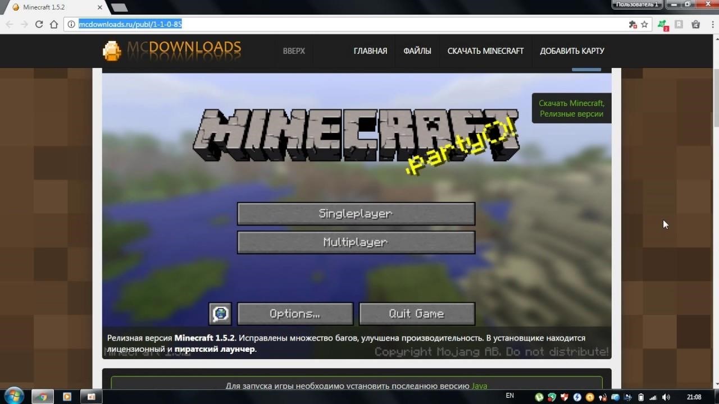Click the language globe button in Minecraft image

point(220,314)
